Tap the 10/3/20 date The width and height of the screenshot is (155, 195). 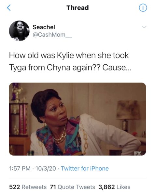click(46, 168)
